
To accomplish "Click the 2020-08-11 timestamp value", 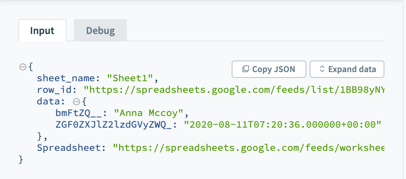I will point(283,124).
